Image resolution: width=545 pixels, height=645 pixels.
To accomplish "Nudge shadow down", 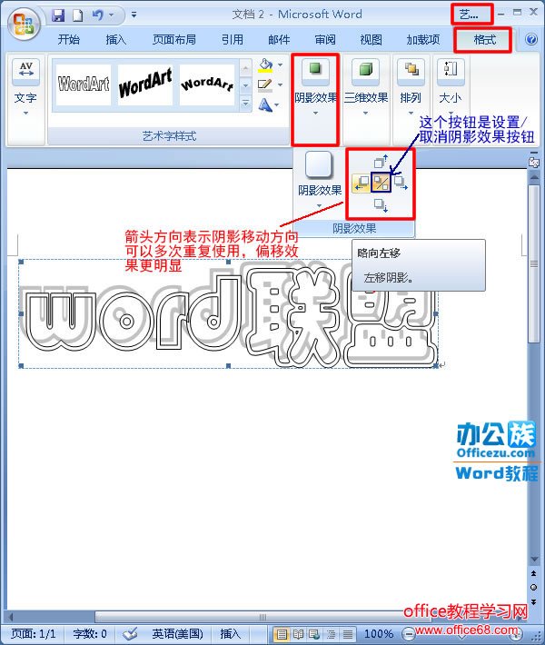I will pyautogui.click(x=381, y=205).
